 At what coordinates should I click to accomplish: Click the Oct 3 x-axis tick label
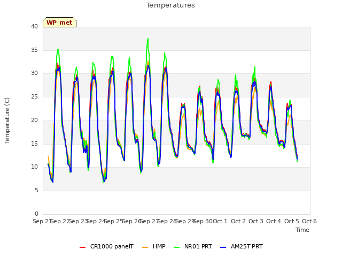tap(256, 221)
